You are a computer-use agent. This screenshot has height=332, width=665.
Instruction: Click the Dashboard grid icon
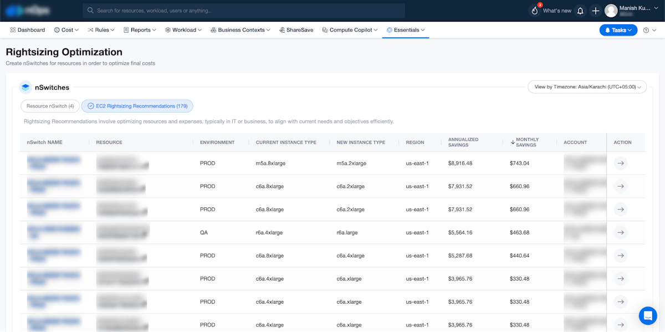13,30
